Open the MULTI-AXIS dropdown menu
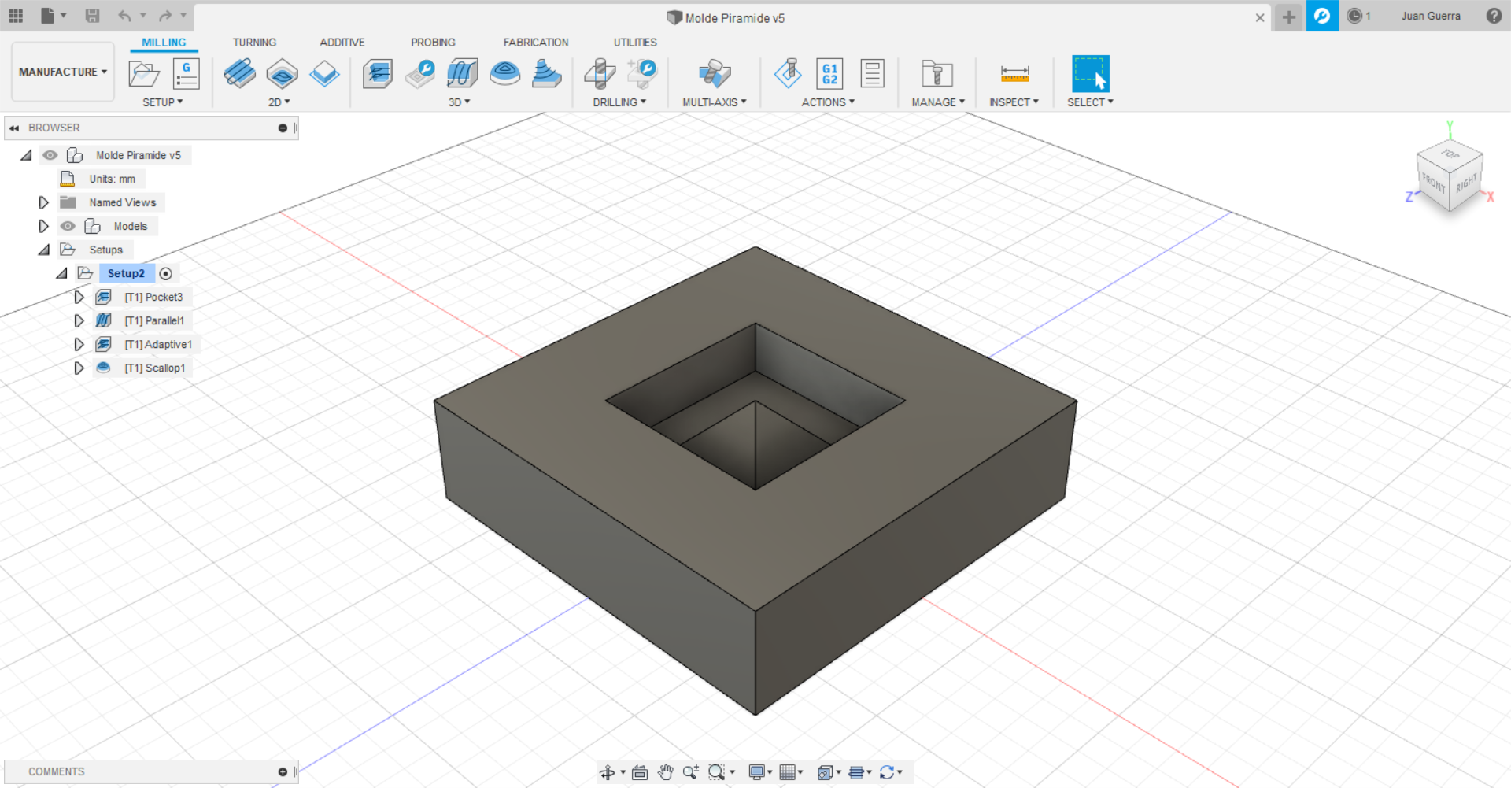Image resolution: width=1511 pixels, height=788 pixels. point(715,102)
